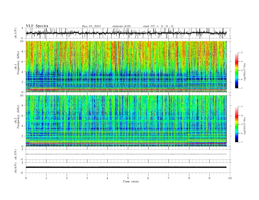The width and height of the screenshot is (259, 200).
Task: Click the ch.1 spectrogram color bar
Action: 236,70
